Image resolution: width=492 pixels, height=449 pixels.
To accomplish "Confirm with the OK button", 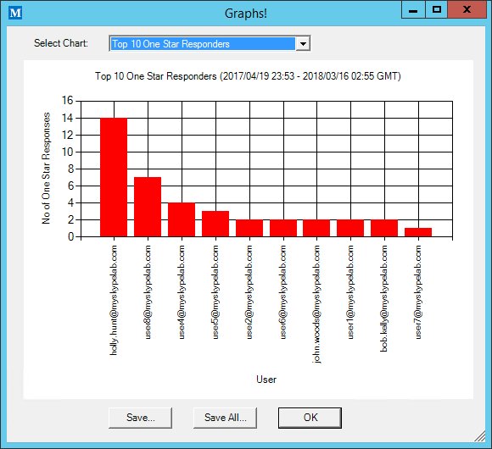I will click(310, 418).
